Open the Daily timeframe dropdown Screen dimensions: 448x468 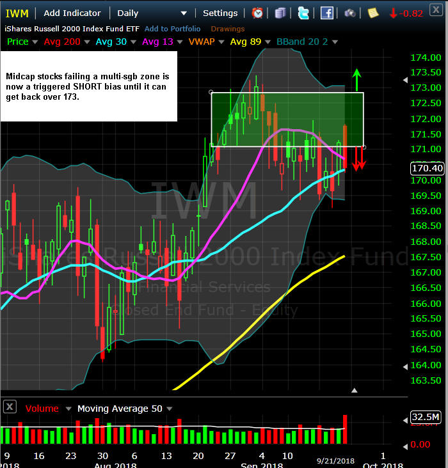coord(152,13)
